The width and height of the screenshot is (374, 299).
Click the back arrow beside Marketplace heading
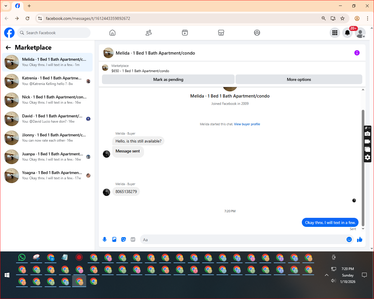pos(8,48)
